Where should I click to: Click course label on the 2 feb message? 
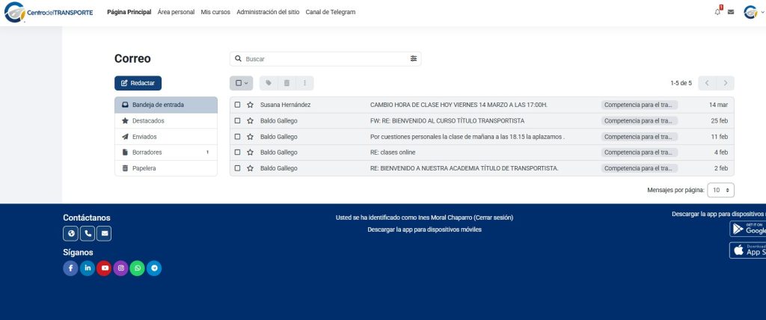tap(640, 168)
